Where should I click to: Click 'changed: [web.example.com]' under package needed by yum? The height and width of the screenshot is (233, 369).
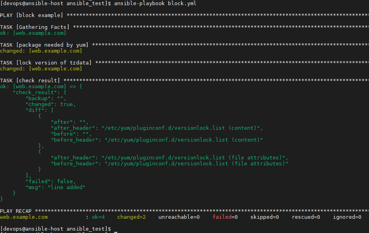click(41, 51)
